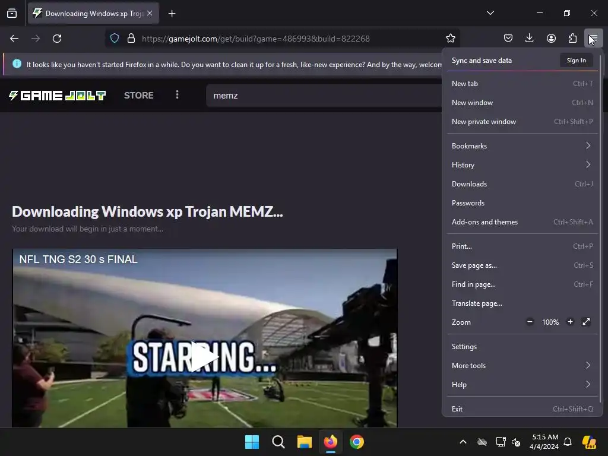
Task: Open Passwords from the menu
Action: pyautogui.click(x=522, y=203)
